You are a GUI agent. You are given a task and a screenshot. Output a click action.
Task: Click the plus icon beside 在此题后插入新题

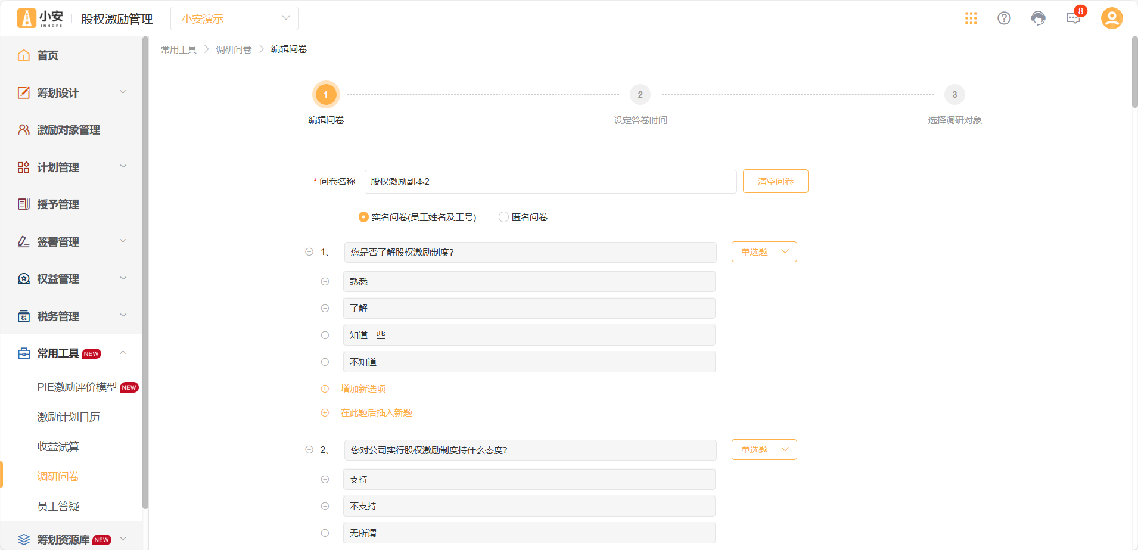click(325, 412)
